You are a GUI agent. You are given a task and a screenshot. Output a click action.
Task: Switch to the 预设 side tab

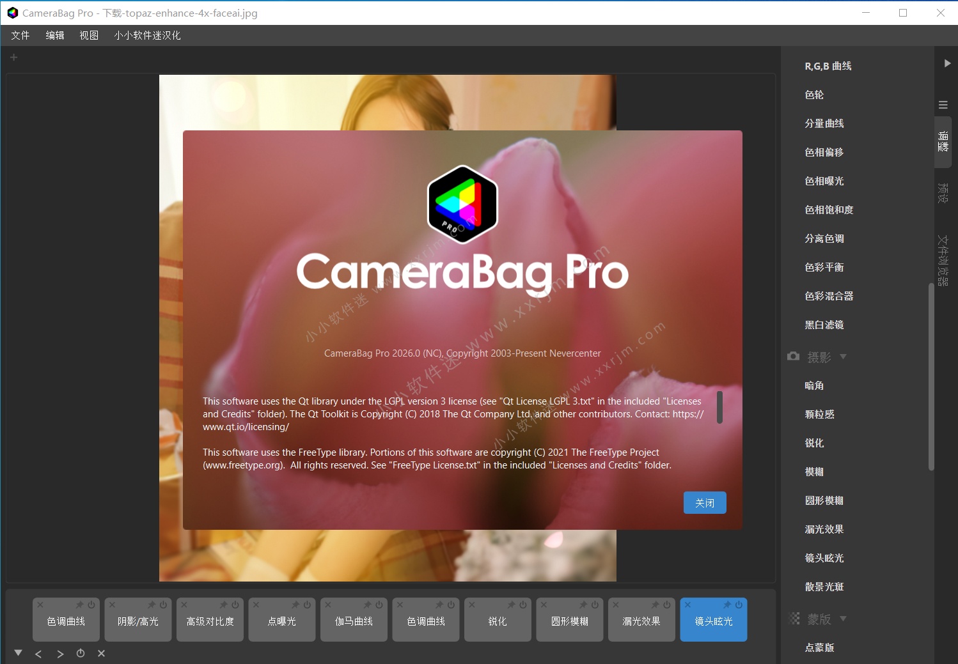943,192
